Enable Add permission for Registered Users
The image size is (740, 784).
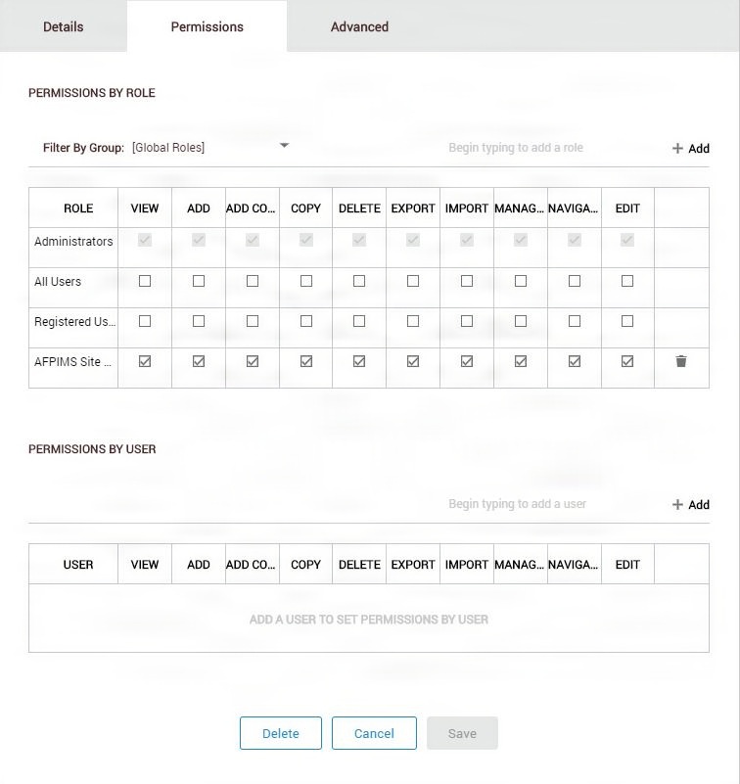[199, 321]
